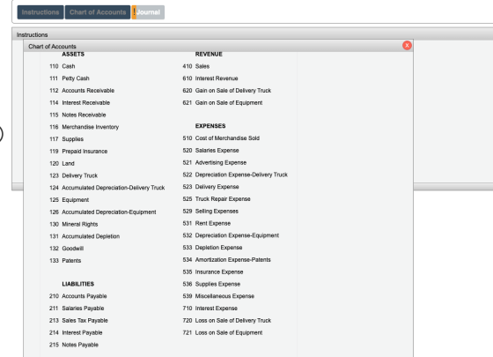The width and height of the screenshot is (493, 357).
Task: Select account 213 Sales Tax Payable
Action: pos(78,321)
